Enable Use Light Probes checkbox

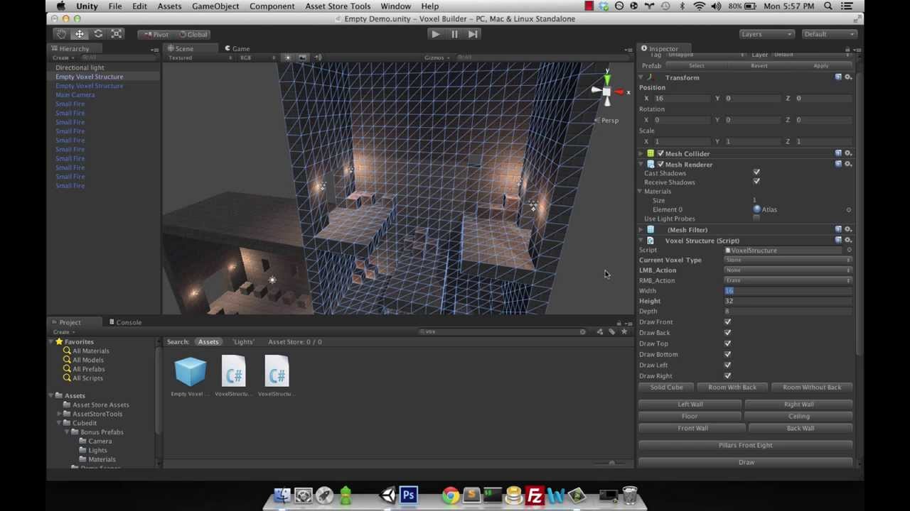[756, 218]
